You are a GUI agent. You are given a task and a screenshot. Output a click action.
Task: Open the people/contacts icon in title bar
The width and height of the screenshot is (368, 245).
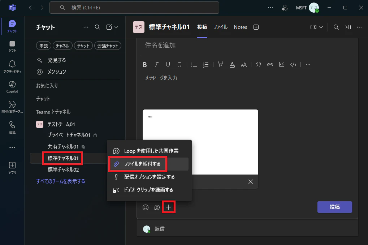tap(285, 8)
